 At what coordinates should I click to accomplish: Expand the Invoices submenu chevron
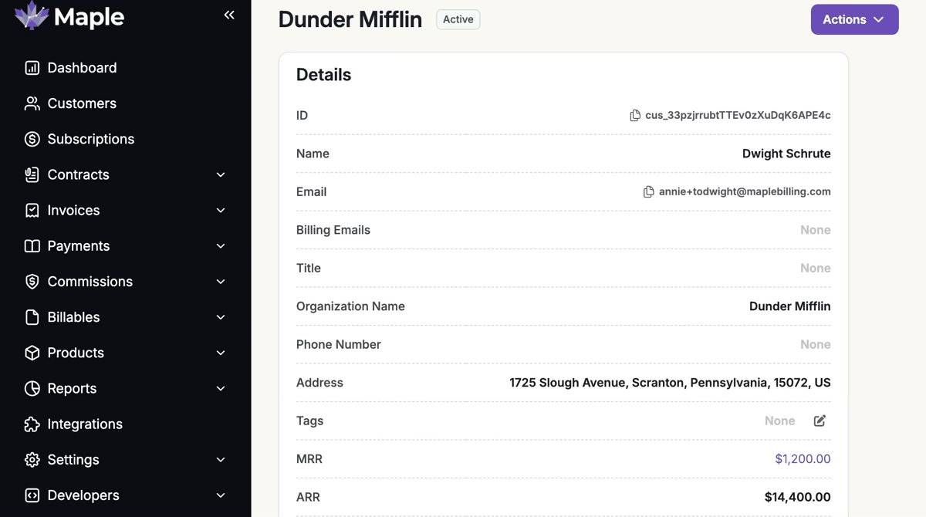tap(221, 211)
